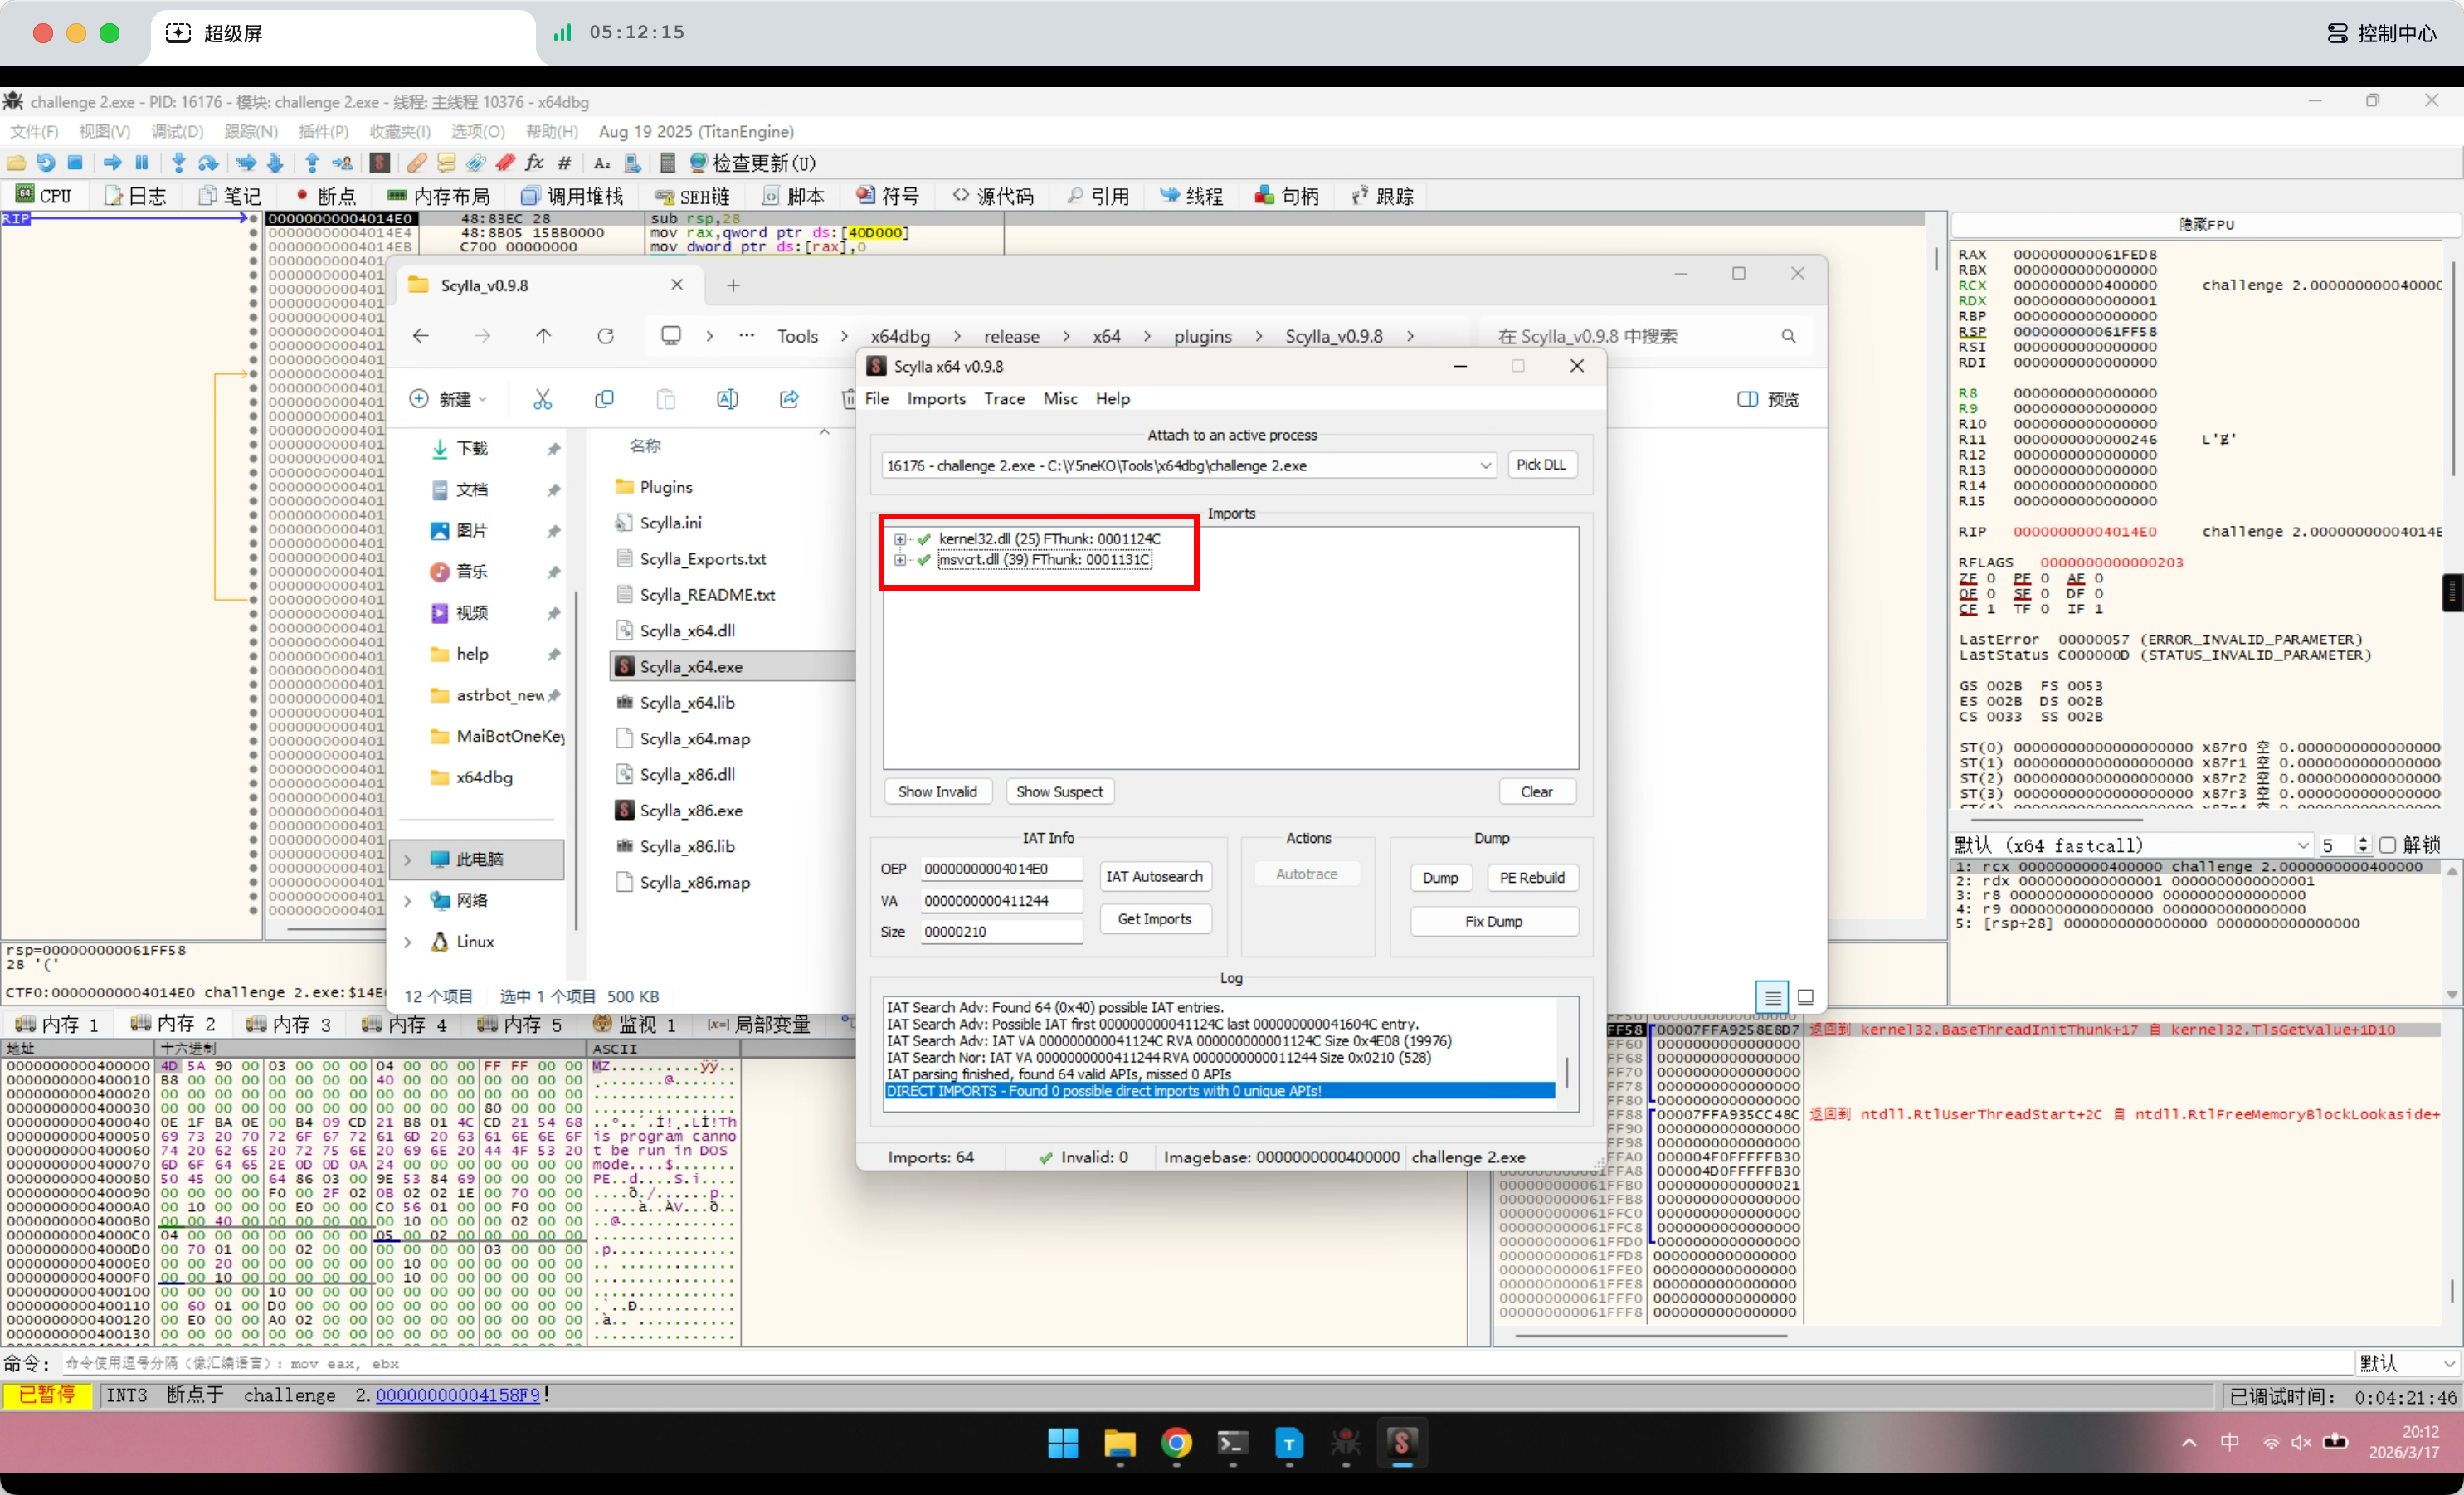The image size is (2464, 1495).
Task: Click the Fix Dump button
Action: 1493,921
